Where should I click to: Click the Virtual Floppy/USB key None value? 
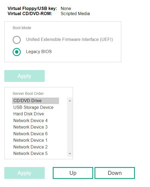coord(66,8)
